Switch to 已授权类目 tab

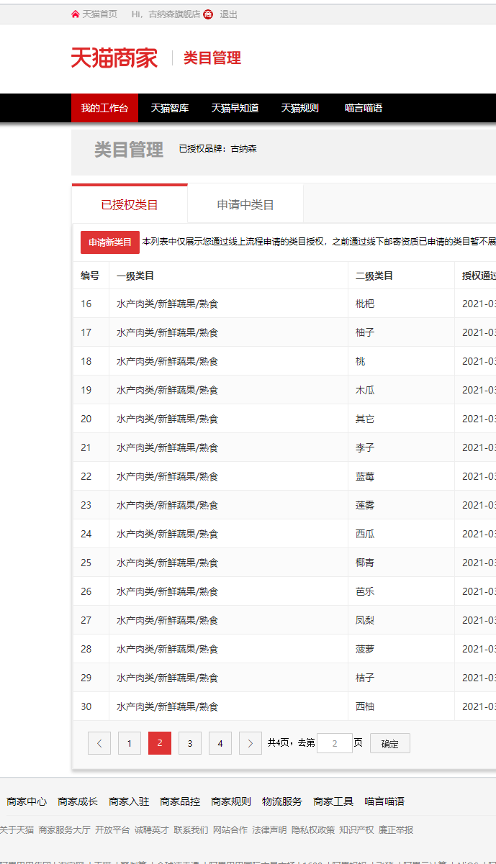point(130,204)
